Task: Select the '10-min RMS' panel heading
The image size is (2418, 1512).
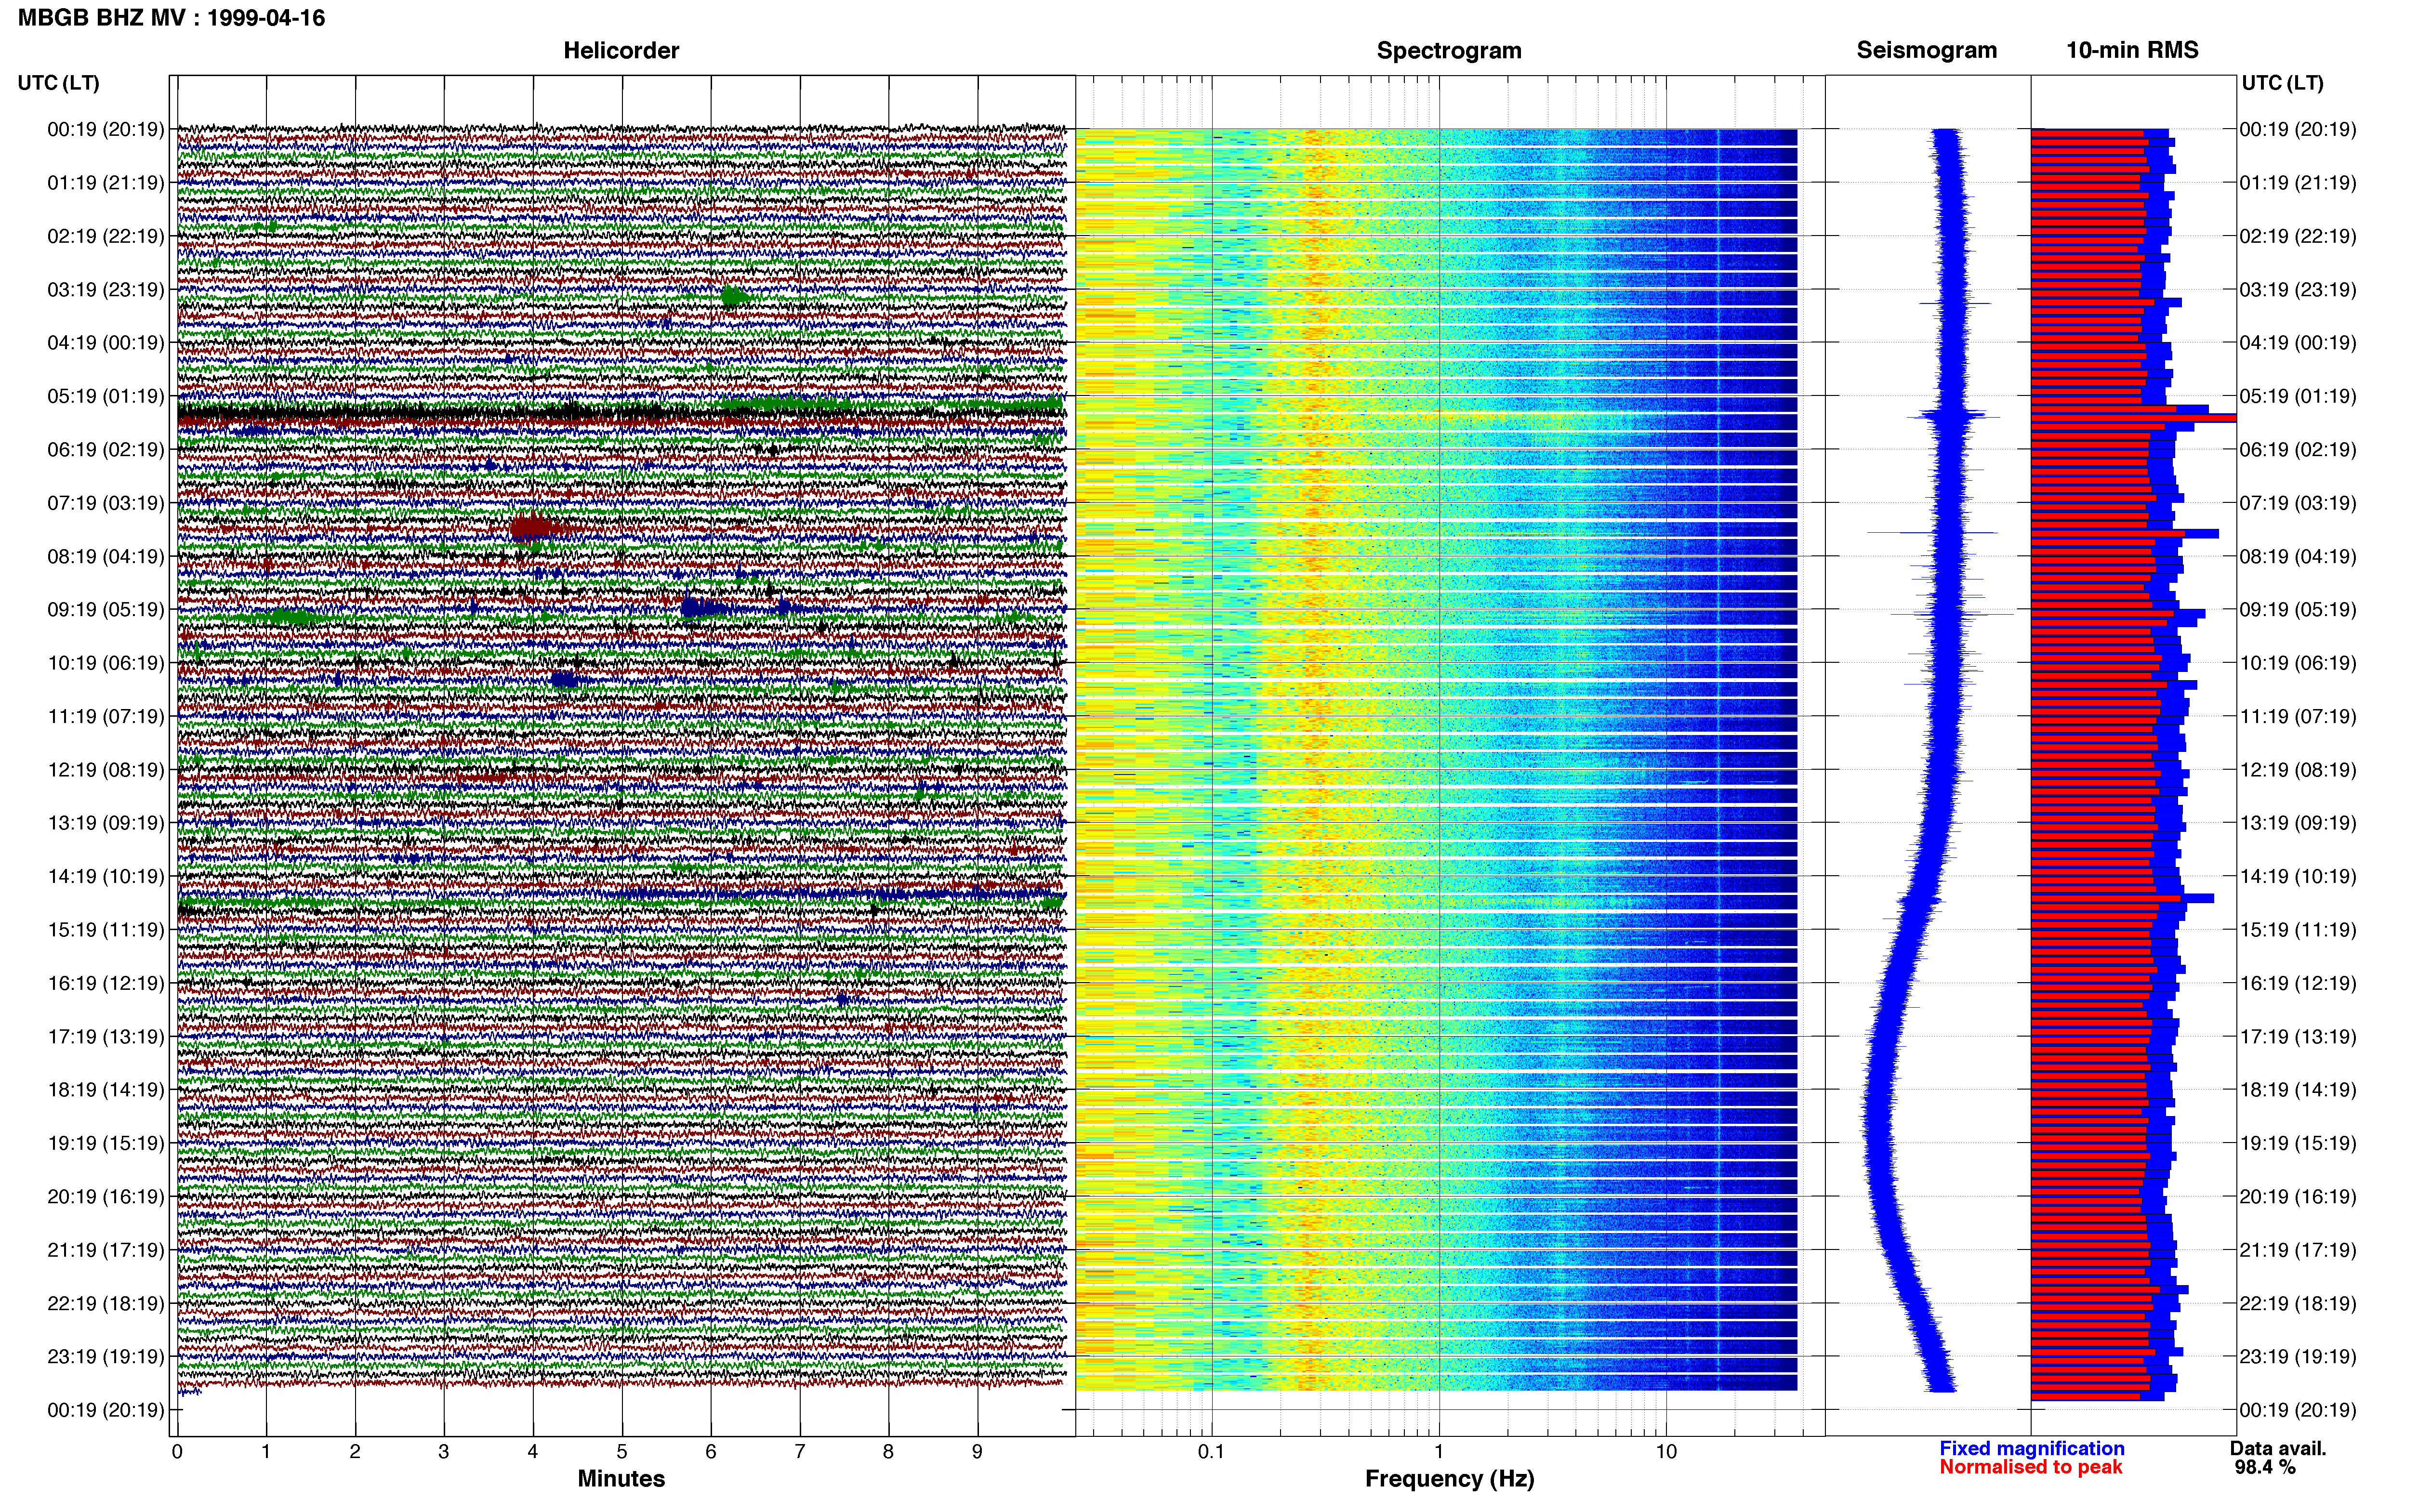Action: (x=2132, y=50)
